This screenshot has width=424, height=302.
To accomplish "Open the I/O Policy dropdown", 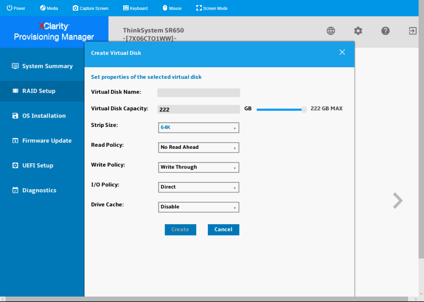I will [199, 187].
